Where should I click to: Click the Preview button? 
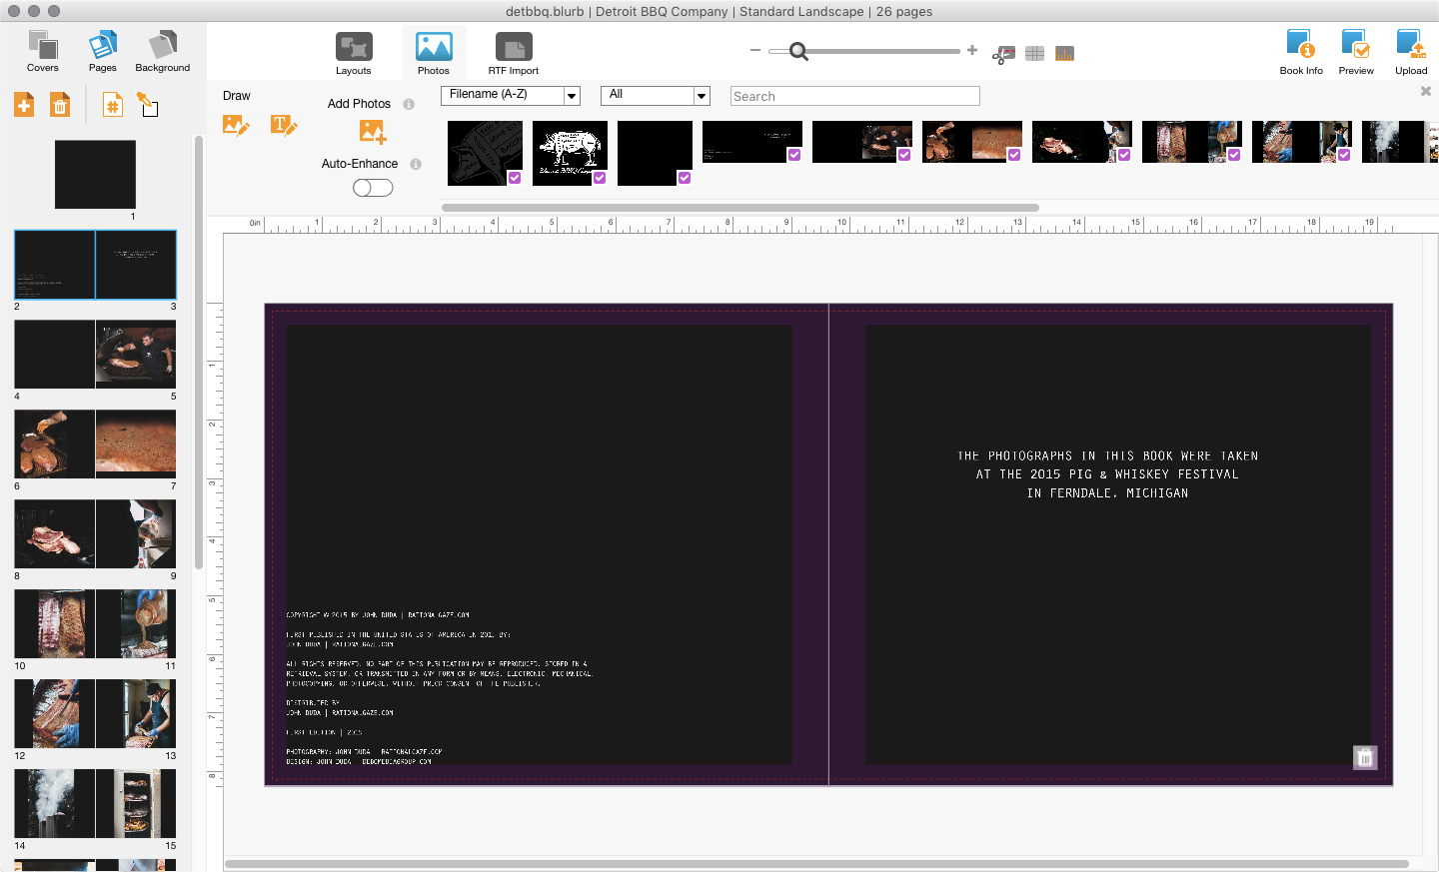pos(1356,53)
